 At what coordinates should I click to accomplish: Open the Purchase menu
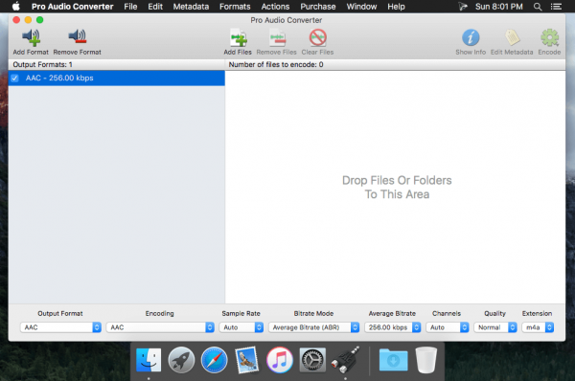coord(318,7)
